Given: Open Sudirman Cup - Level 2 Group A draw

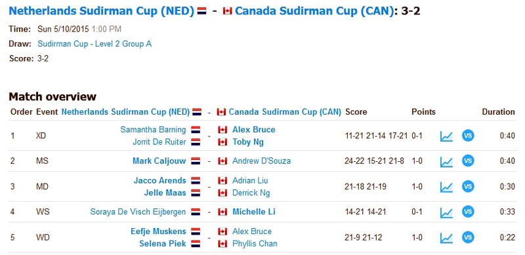Looking at the screenshot, I should pos(94,44).
